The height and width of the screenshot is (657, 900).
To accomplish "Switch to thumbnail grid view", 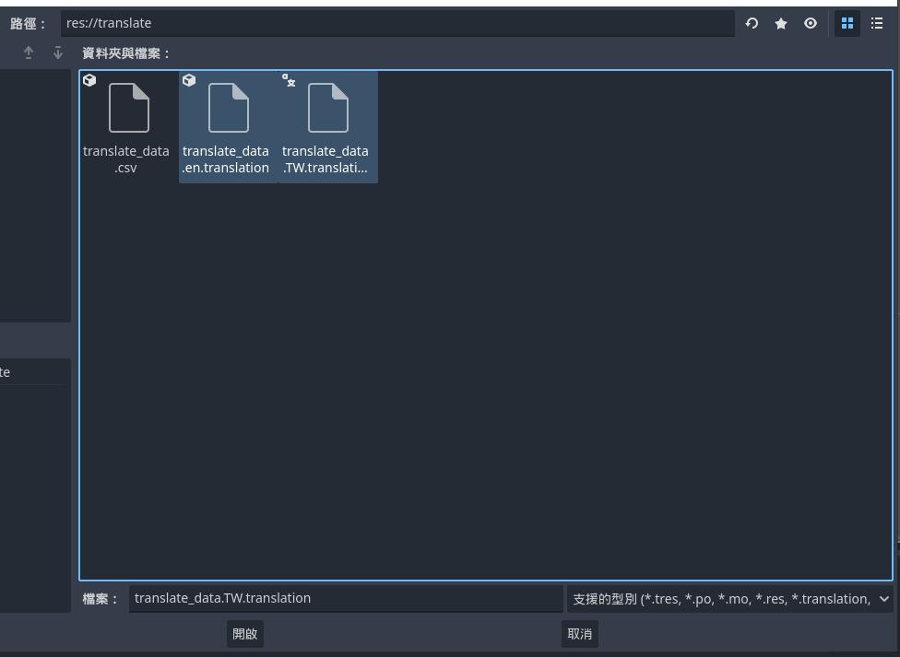I will [847, 24].
